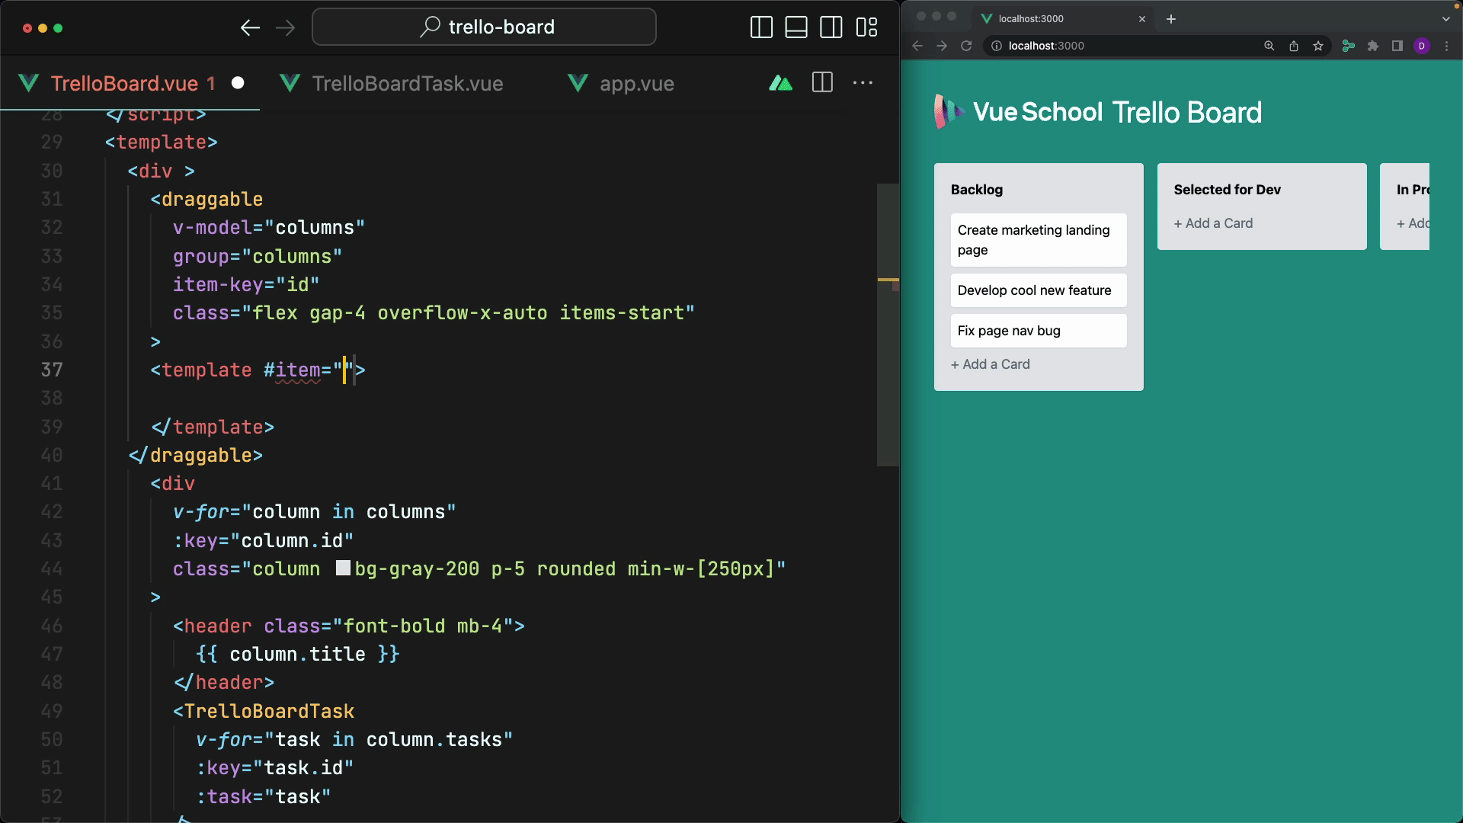Viewport: 1463px width, 823px height.
Task: Select Fix page nav bug card
Action: [x=1039, y=331]
